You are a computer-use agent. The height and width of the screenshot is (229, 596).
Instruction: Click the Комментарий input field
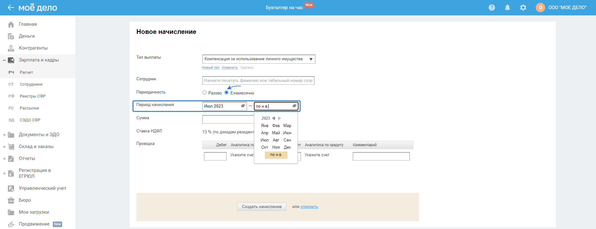(x=381, y=156)
